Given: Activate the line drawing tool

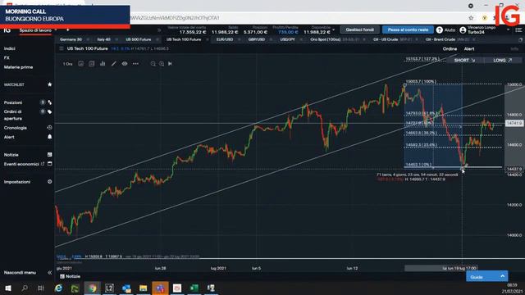Looking at the screenshot, I should point(113,64).
